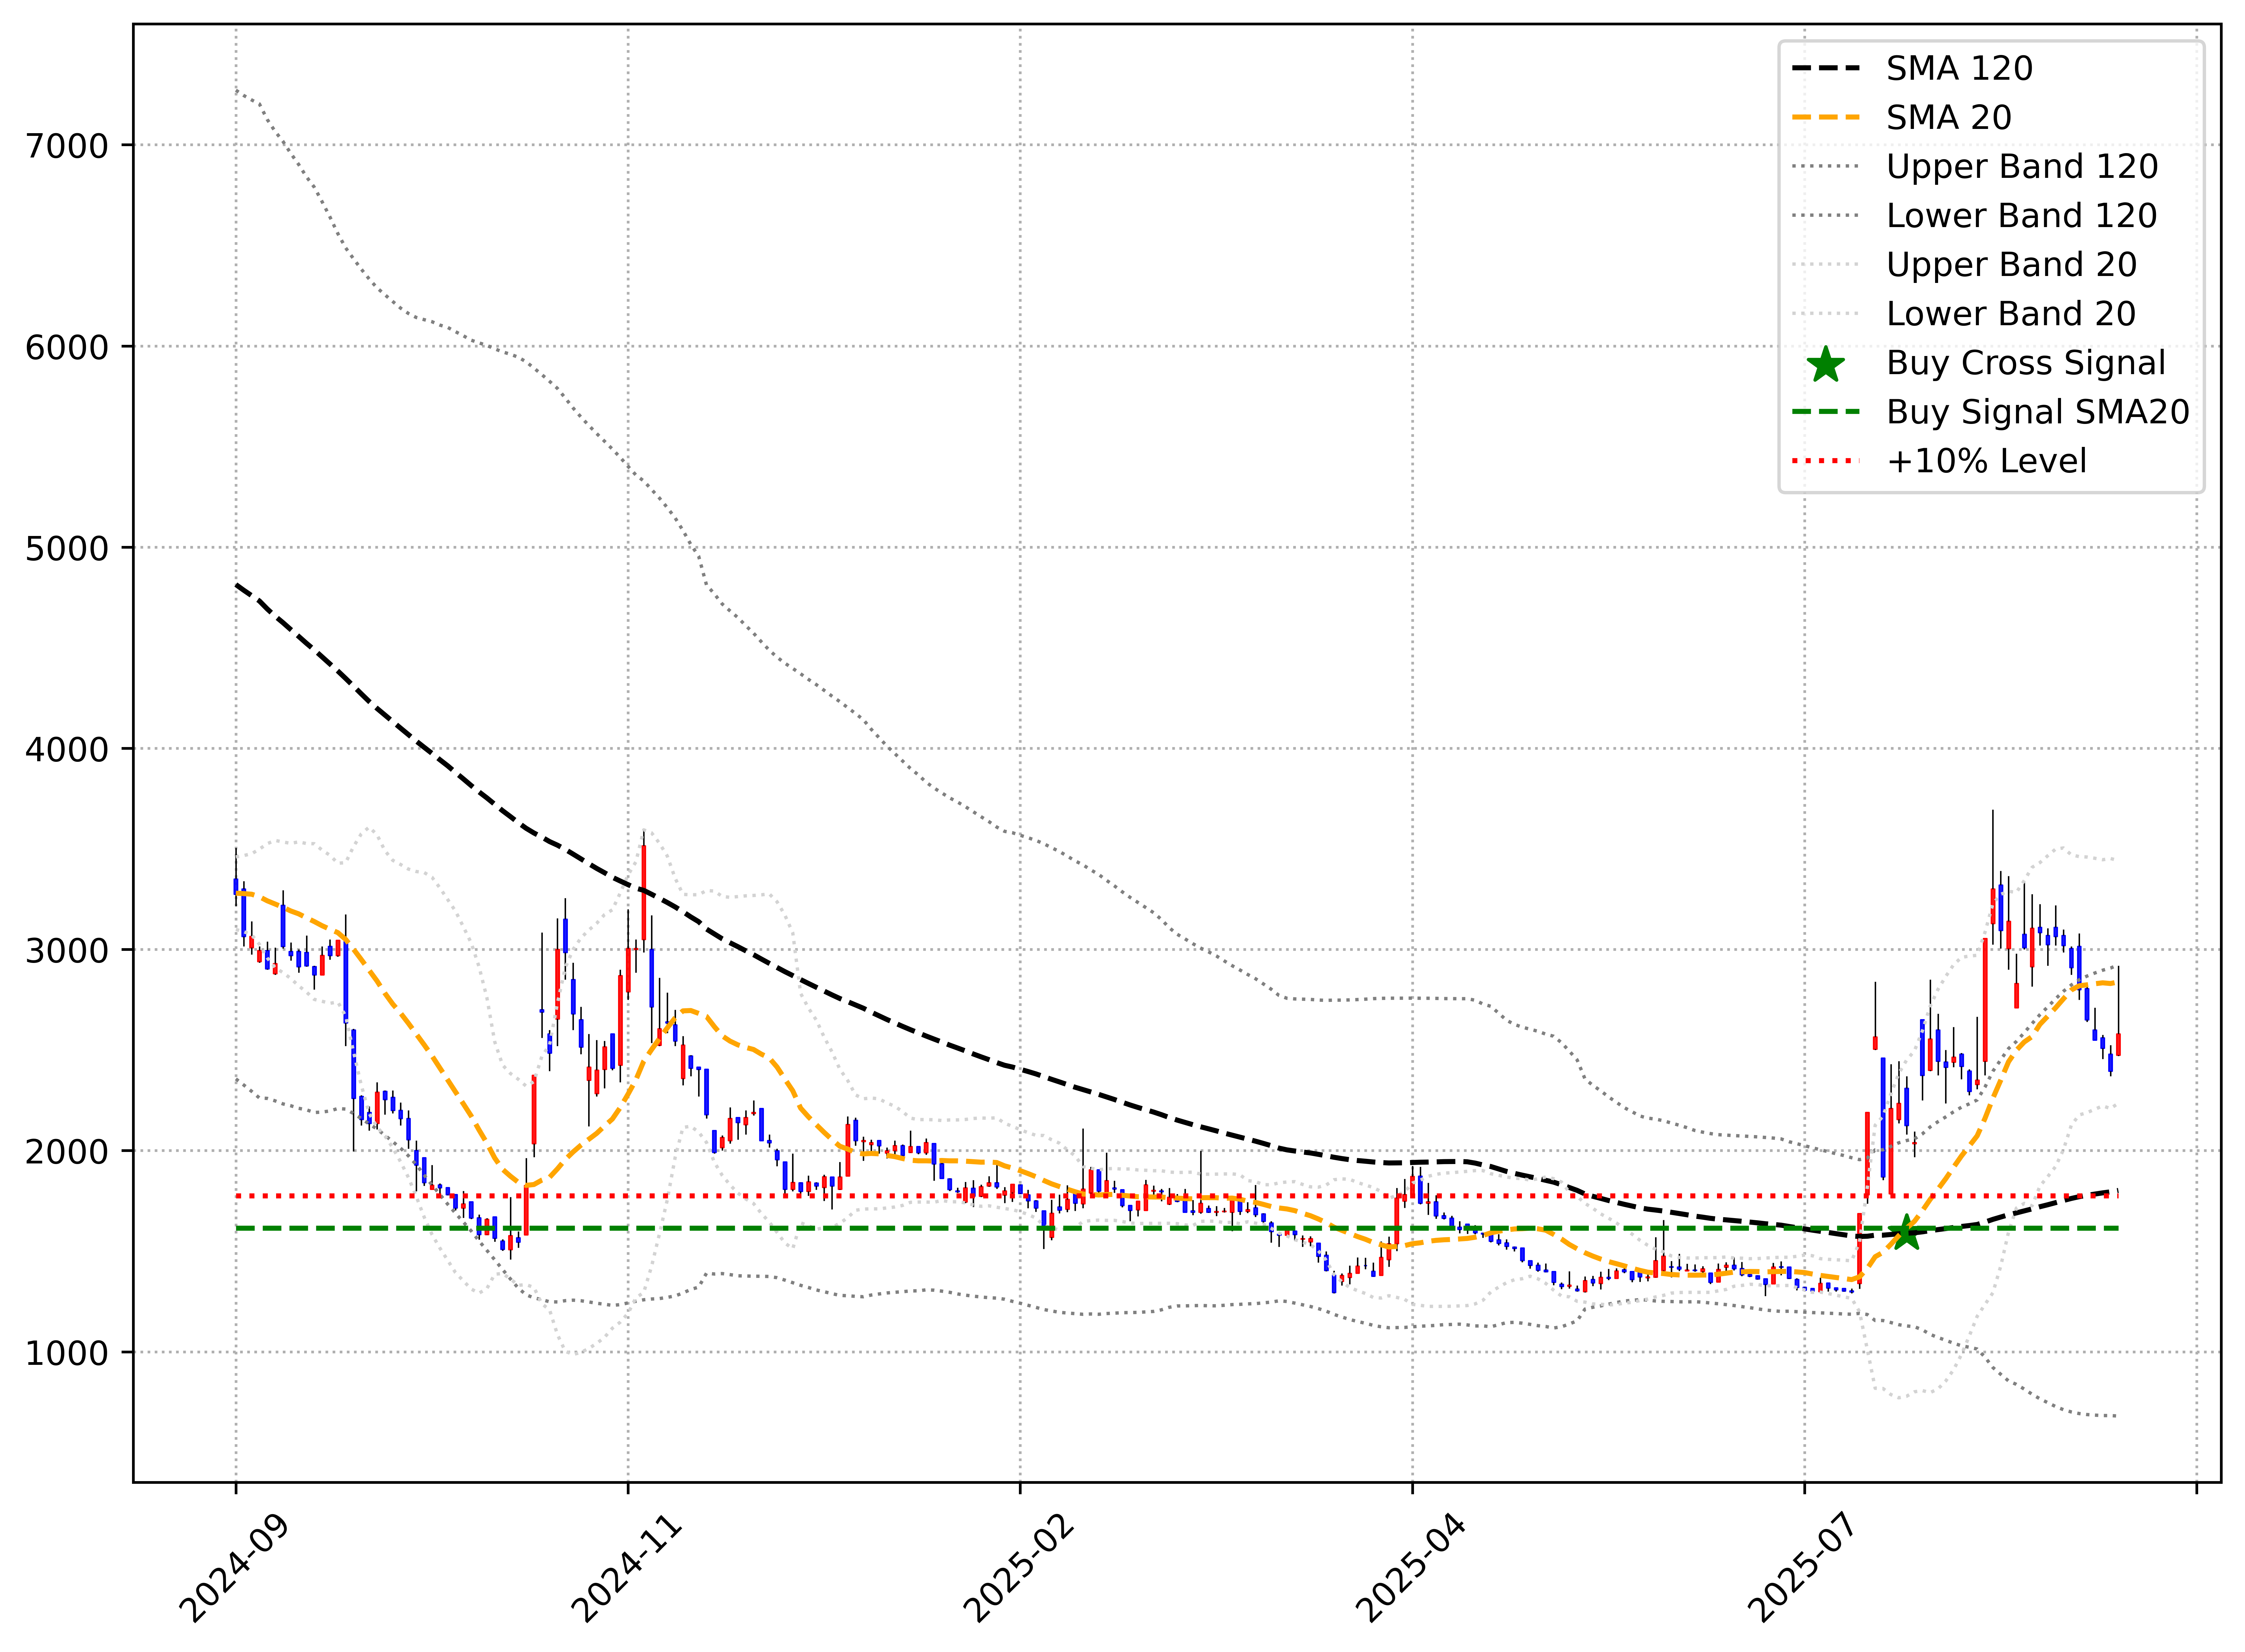Click the green star icon in legend
The width and height of the screenshot is (2245, 1652).
pyautogui.click(x=1826, y=364)
